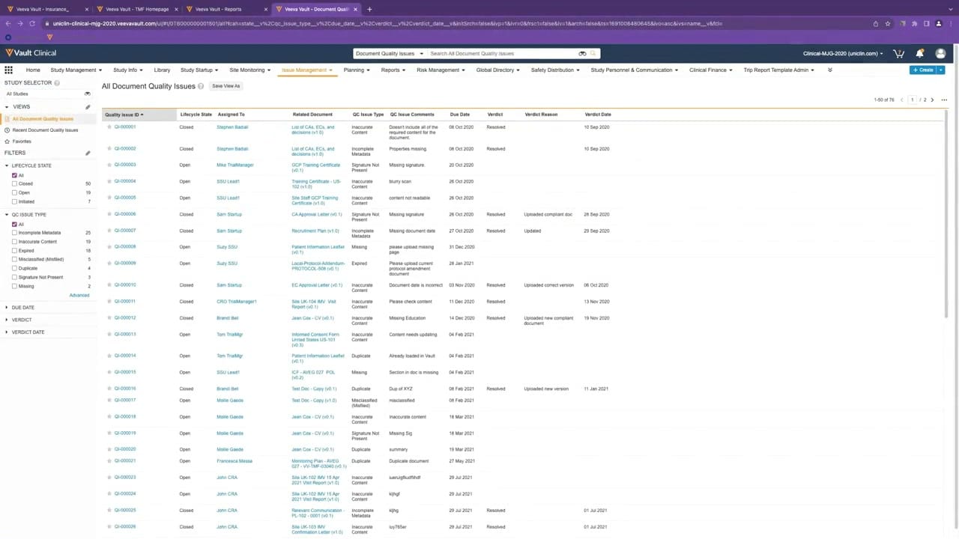Open the shopping cart icon
The width and height of the screenshot is (959, 539).
(x=899, y=54)
